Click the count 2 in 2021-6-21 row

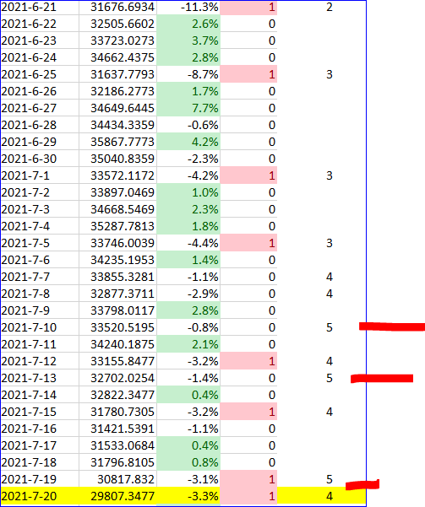[330, 7]
